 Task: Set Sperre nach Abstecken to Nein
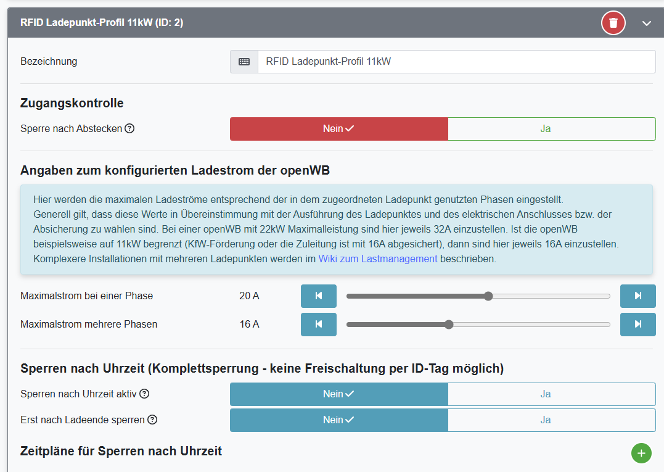pos(338,129)
